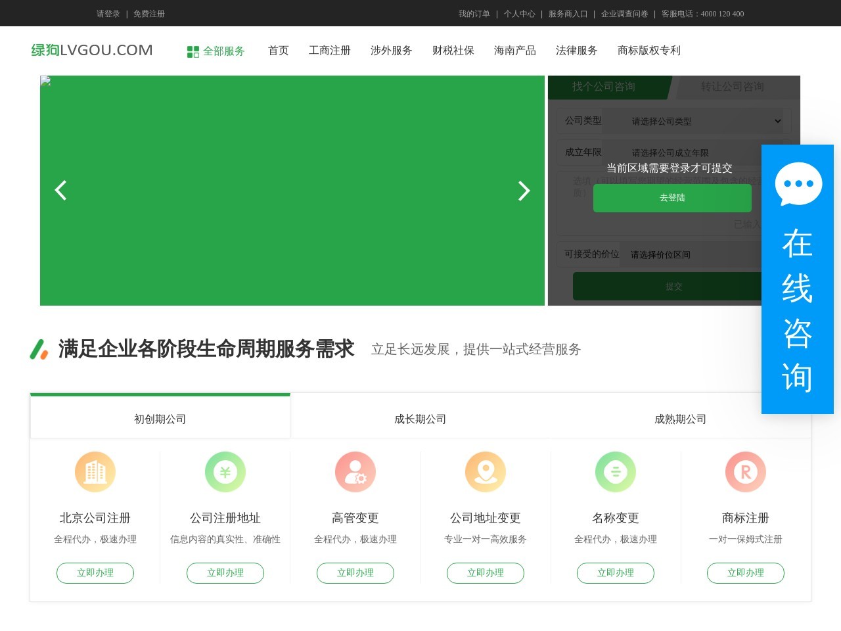The width and height of the screenshot is (841, 631).
Task: Click the 商标注册 trademark R icon
Action: click(746, 471)
